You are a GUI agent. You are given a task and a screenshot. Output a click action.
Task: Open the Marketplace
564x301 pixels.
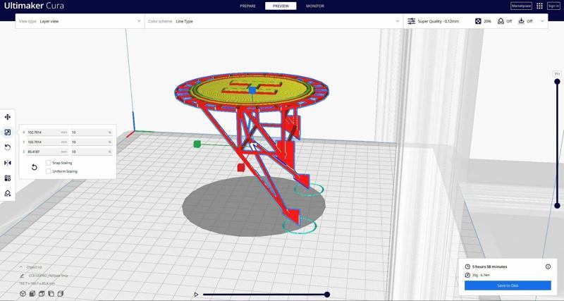pyautogui.click(x=521, y=6)
